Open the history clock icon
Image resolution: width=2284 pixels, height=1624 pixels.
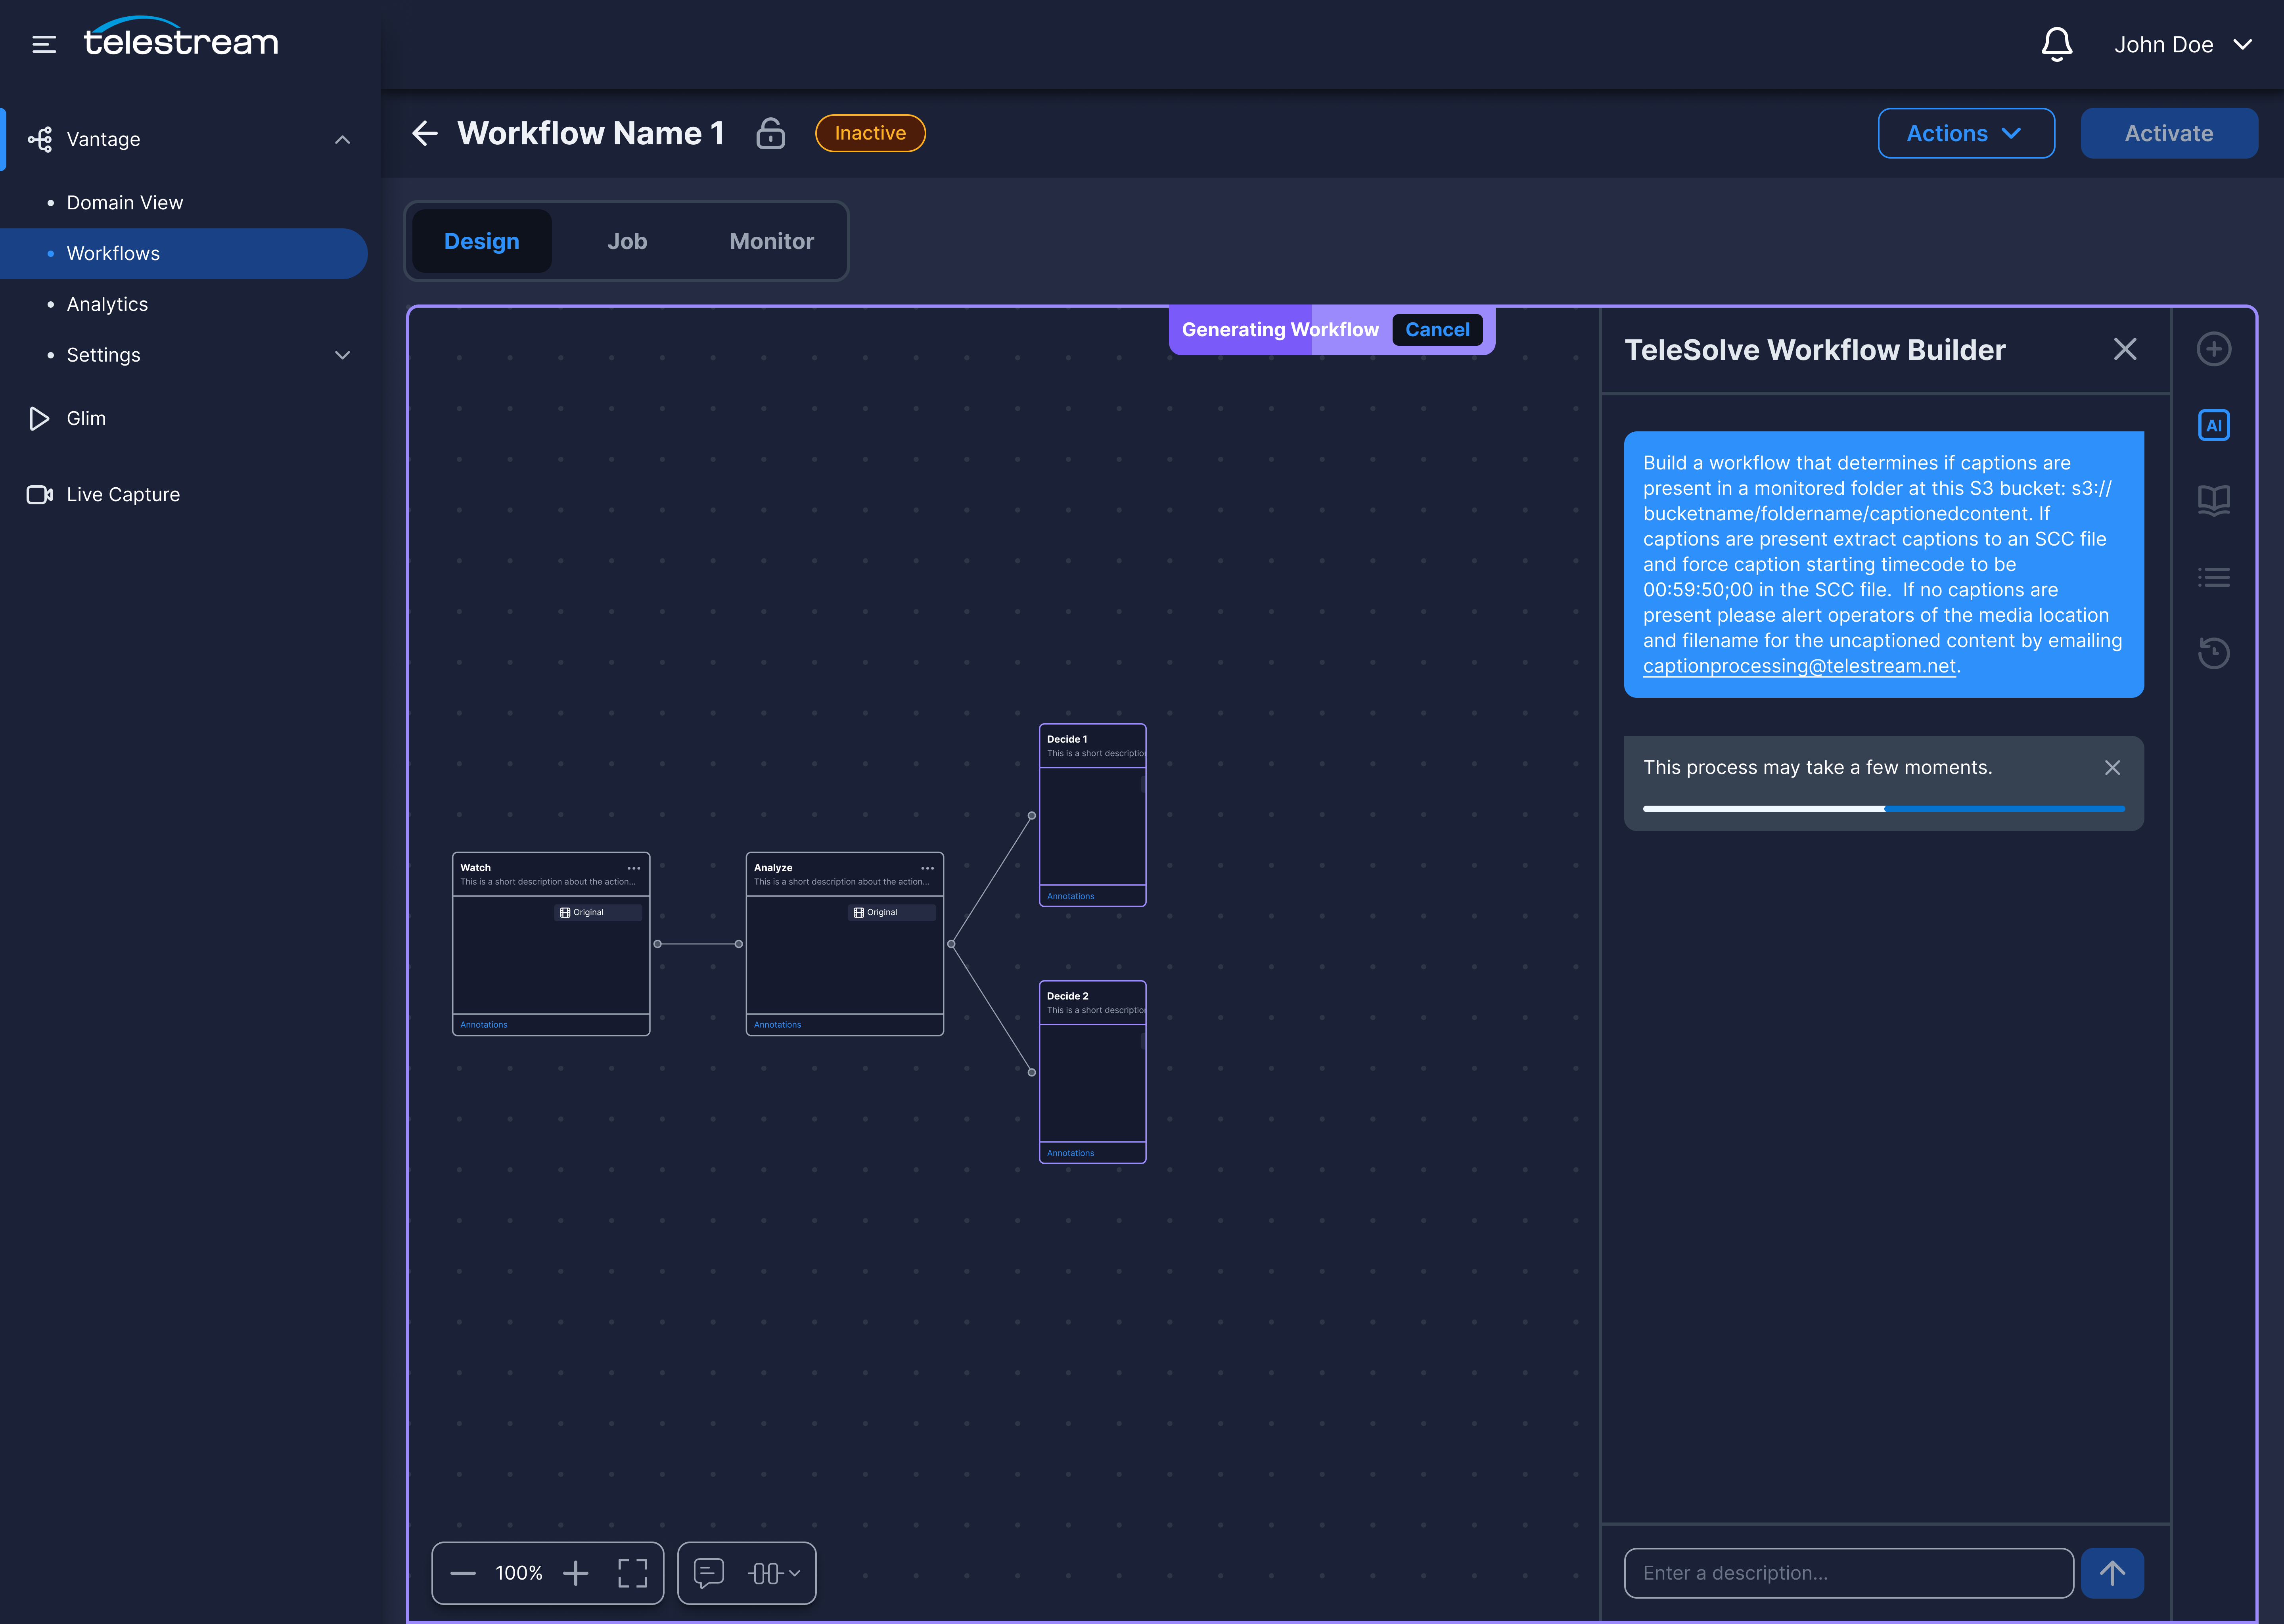(2213, 653)
